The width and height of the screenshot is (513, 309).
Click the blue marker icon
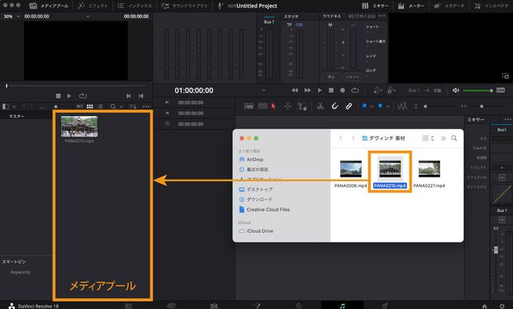click(380, 106)
